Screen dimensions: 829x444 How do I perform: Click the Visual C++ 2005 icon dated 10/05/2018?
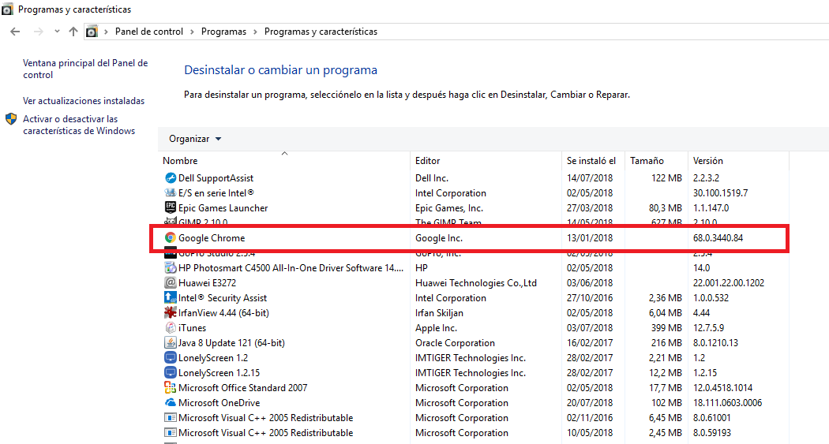pyautogui.click(x=170, y=432)
